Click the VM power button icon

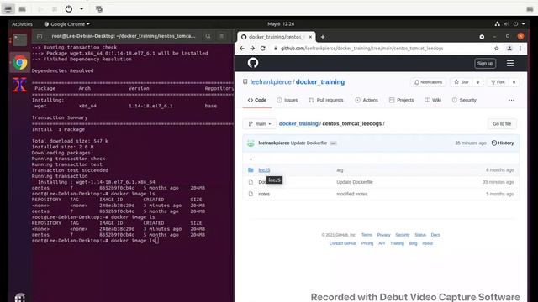pyautogui.click(x=69, y=9)
